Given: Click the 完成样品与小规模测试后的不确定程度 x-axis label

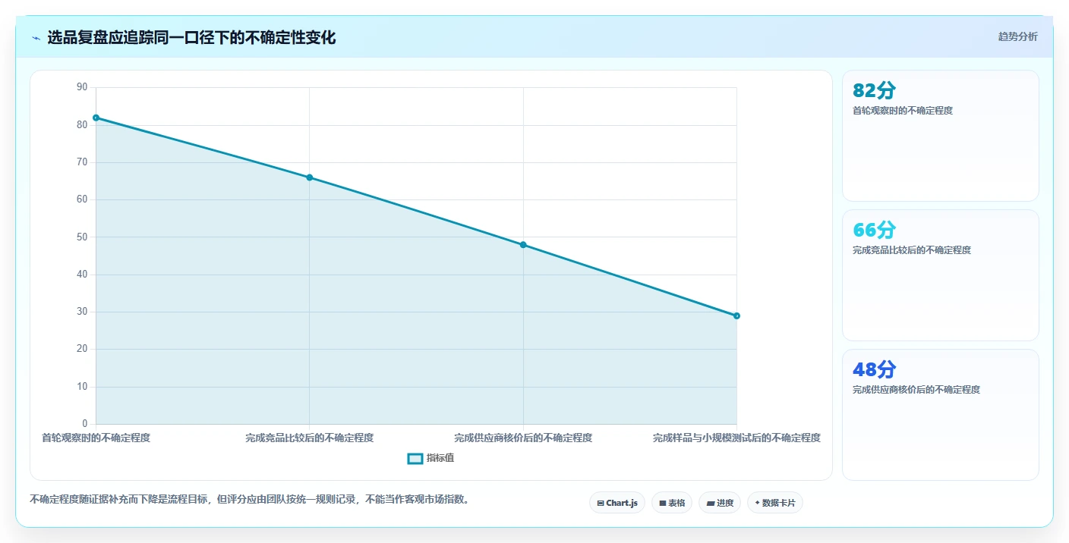Looking at the screenshot, I should (x=736, y=438).
